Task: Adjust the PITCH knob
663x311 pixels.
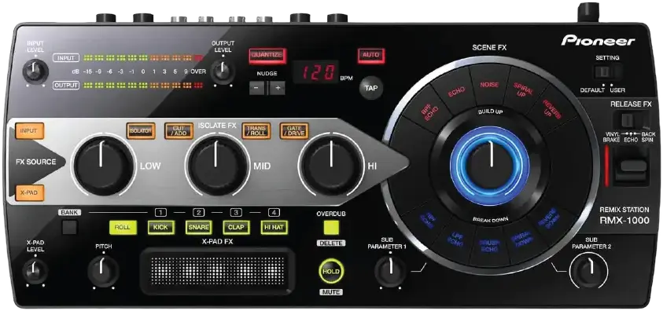Action: [103, 271]
